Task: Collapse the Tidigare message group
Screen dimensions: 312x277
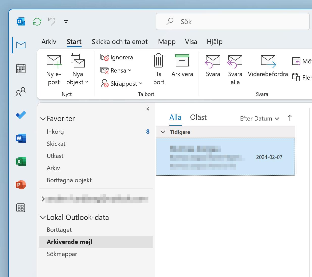Action: click(x=163, y=132)
